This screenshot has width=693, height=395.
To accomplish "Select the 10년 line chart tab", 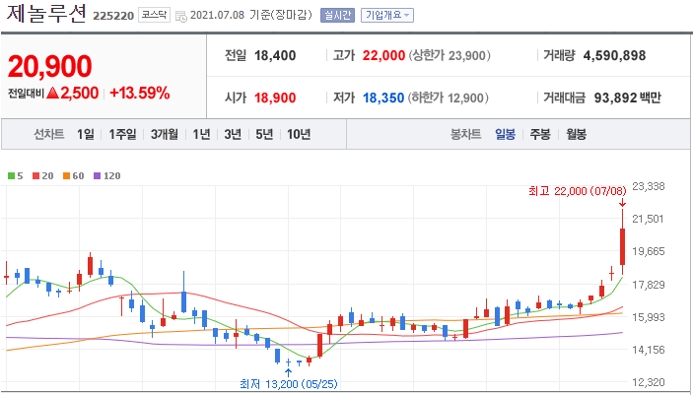I will (x=299, y=134).
